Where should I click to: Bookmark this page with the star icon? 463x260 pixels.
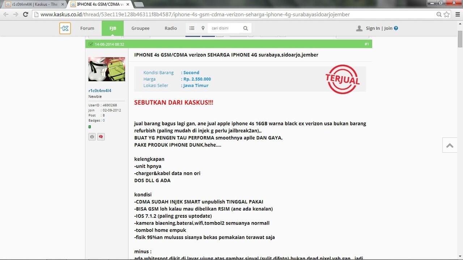tap(447, 14)
